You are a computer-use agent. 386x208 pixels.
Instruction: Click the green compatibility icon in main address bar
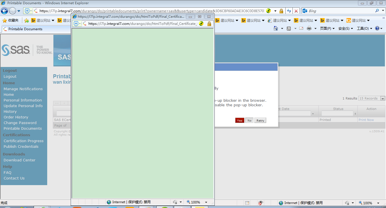[268, 11]
